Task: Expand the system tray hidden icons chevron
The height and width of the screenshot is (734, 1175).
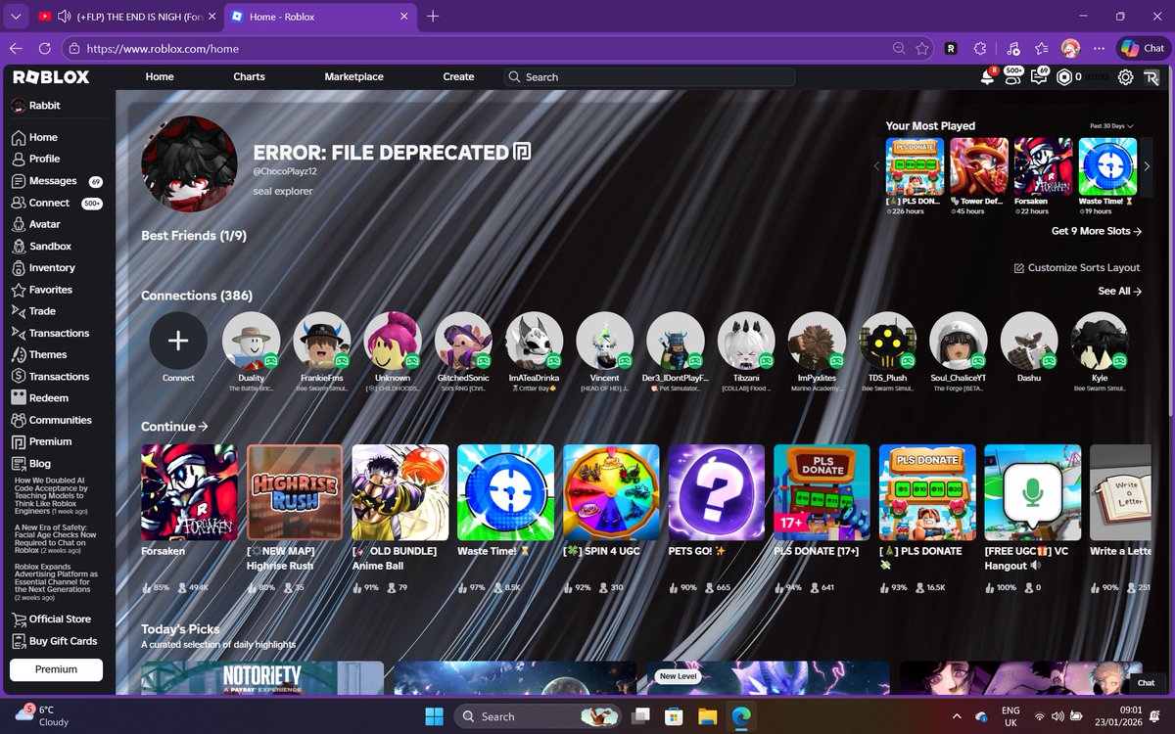Action: tap(955, 716)
